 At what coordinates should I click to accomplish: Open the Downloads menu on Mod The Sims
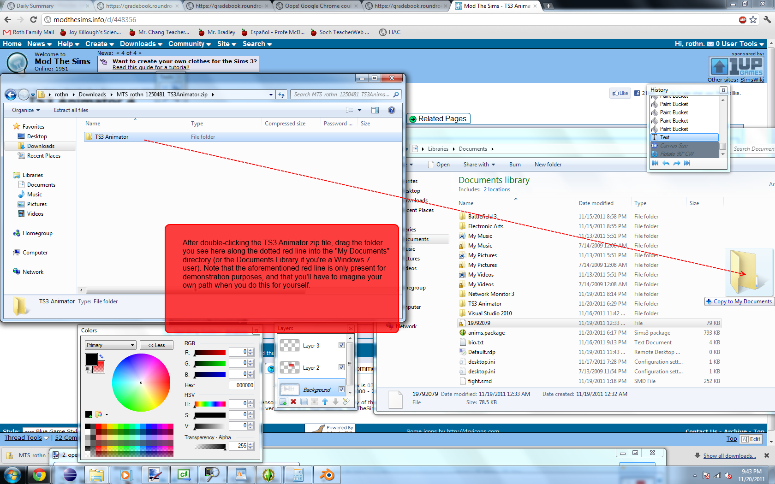pyautogui.click(x=141, y=44)
